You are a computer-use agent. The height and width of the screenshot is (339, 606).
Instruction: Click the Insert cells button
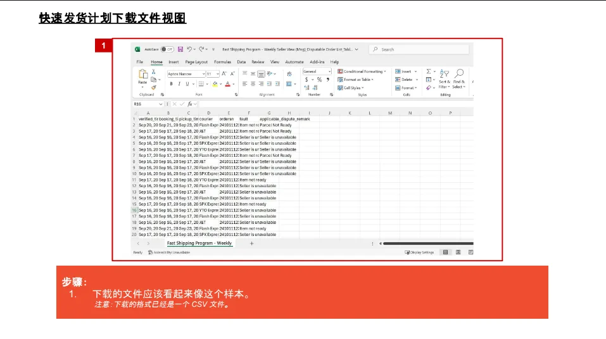(406, 71)
